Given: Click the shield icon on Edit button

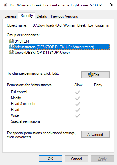Looking at the screenshot, I should (91, 75).
